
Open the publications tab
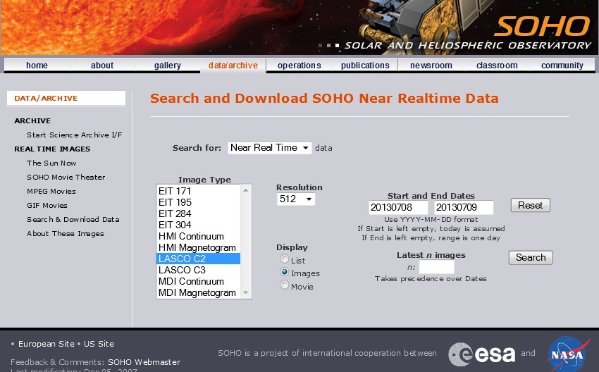pyautogui.click(x=365, y=66)
